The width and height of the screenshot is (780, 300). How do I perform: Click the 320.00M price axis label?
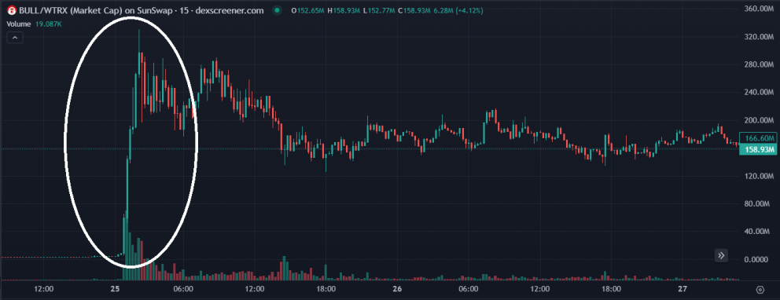758,37
